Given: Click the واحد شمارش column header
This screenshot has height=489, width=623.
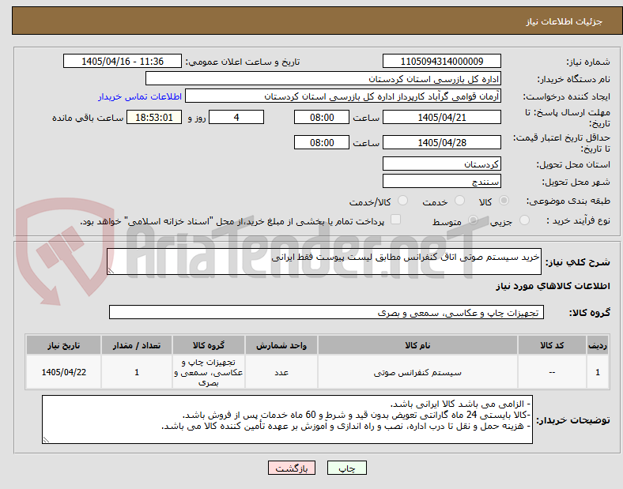Looking at the screenshot, I should pos(281,345).
